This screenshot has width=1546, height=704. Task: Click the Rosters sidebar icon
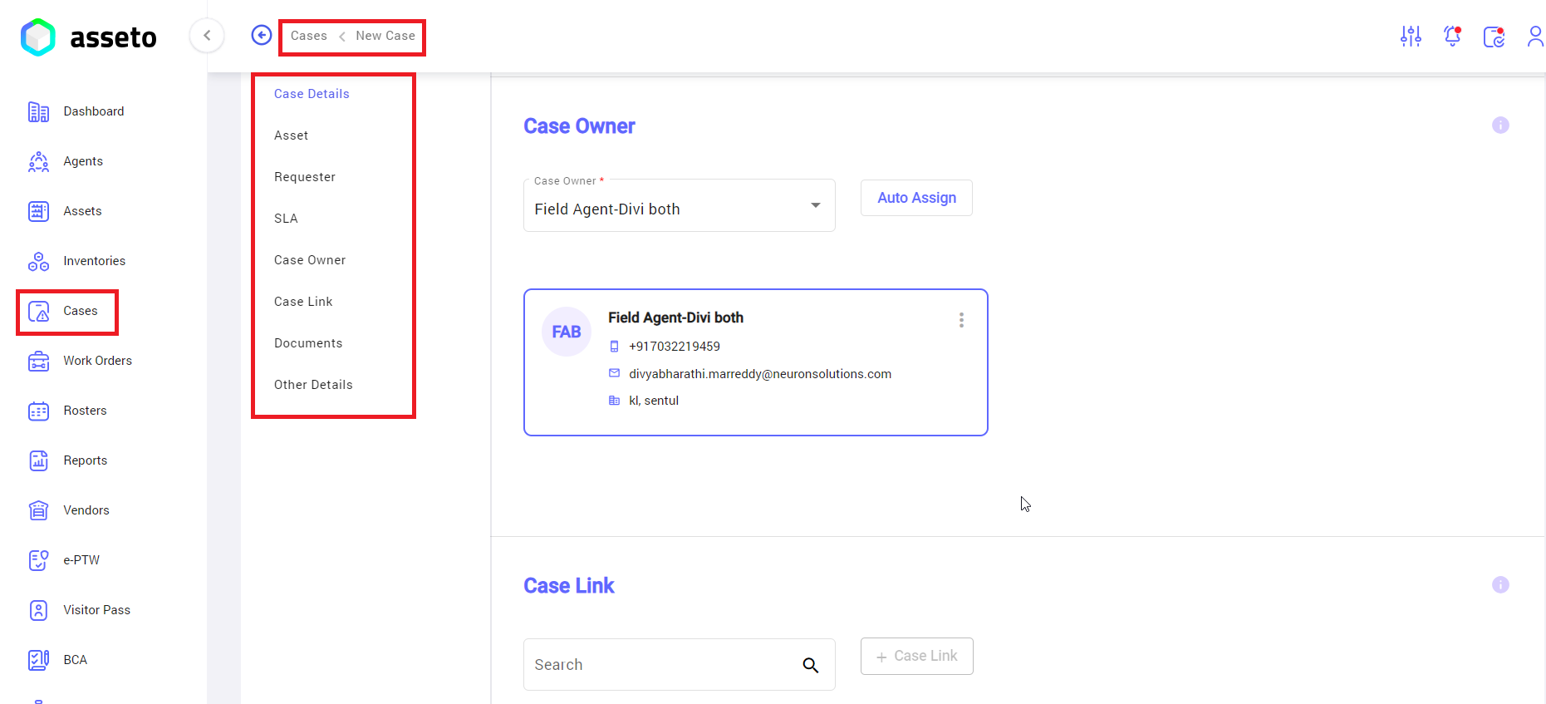coord(38,411)
